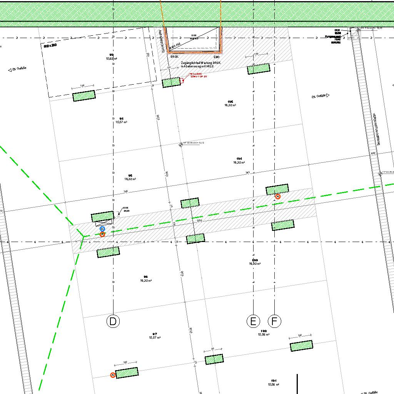The image size is (394, 394).
Task: Select the red WALLBOX annotation text
Action: [x=198, y=76]
